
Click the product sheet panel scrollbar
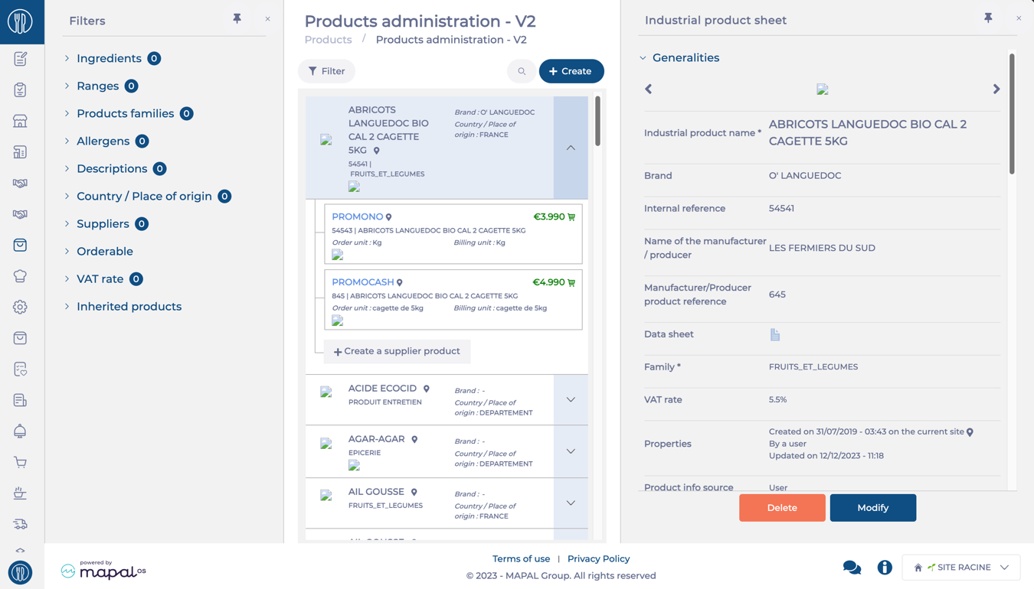pyautogui.click(x=1012, y=113)
